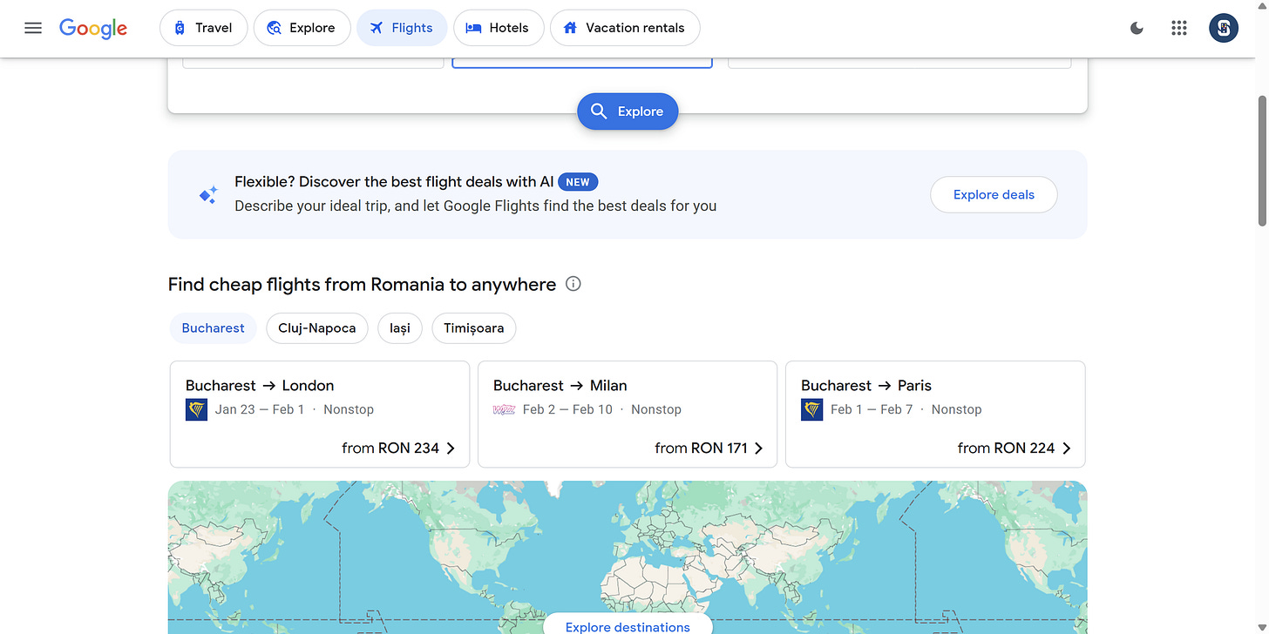Click 'Find cheap flights from Romania' heading
The image size is (1269, 634).
click(362, 285)
